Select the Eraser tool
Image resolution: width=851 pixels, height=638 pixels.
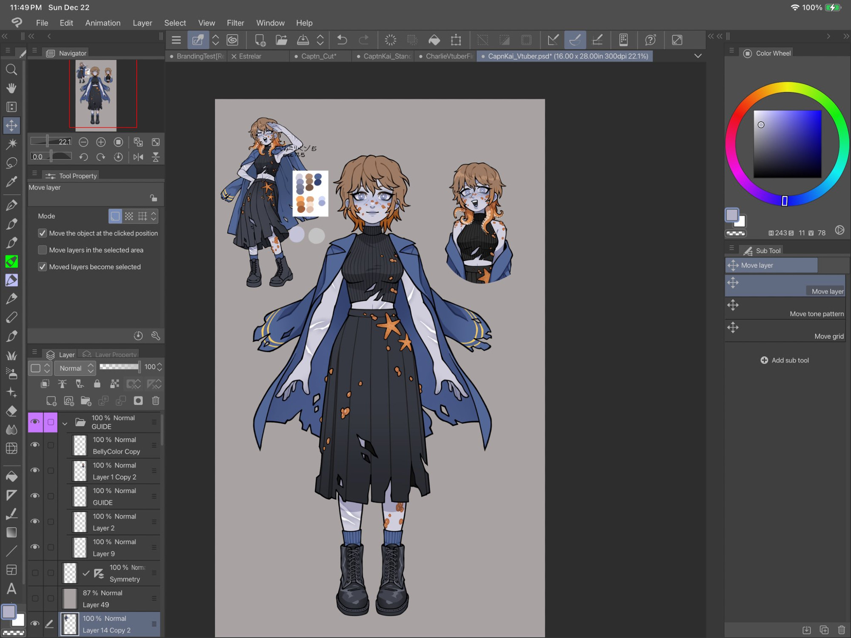click(x=11, y=411)
